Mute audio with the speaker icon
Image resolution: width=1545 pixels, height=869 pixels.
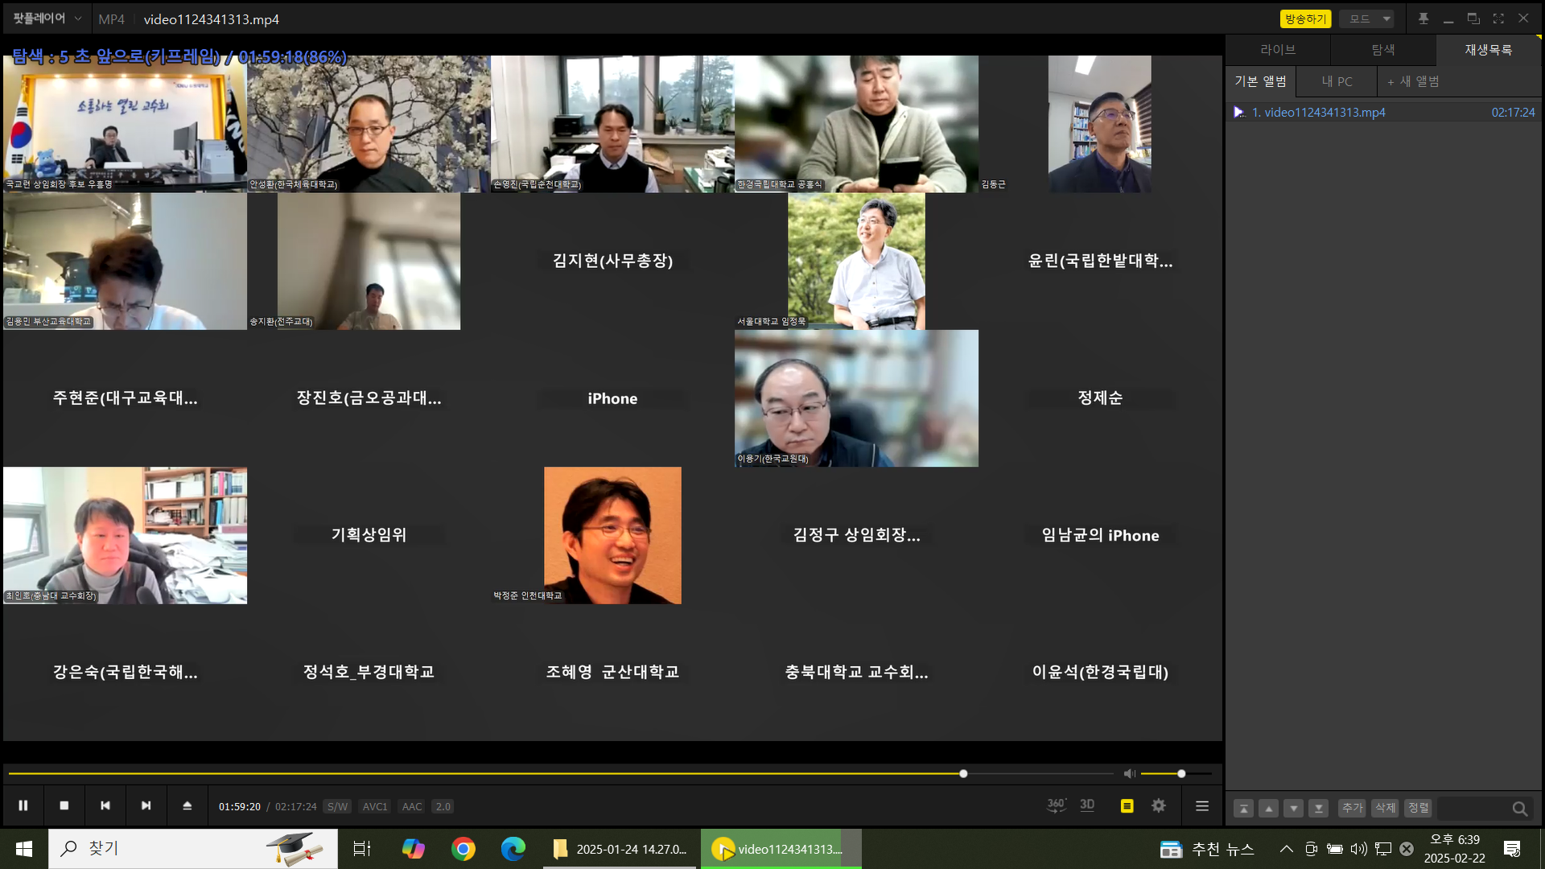coord(1129,773)
